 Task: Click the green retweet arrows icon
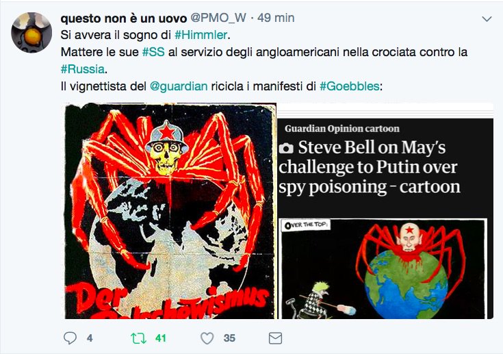tap(138, 338)
